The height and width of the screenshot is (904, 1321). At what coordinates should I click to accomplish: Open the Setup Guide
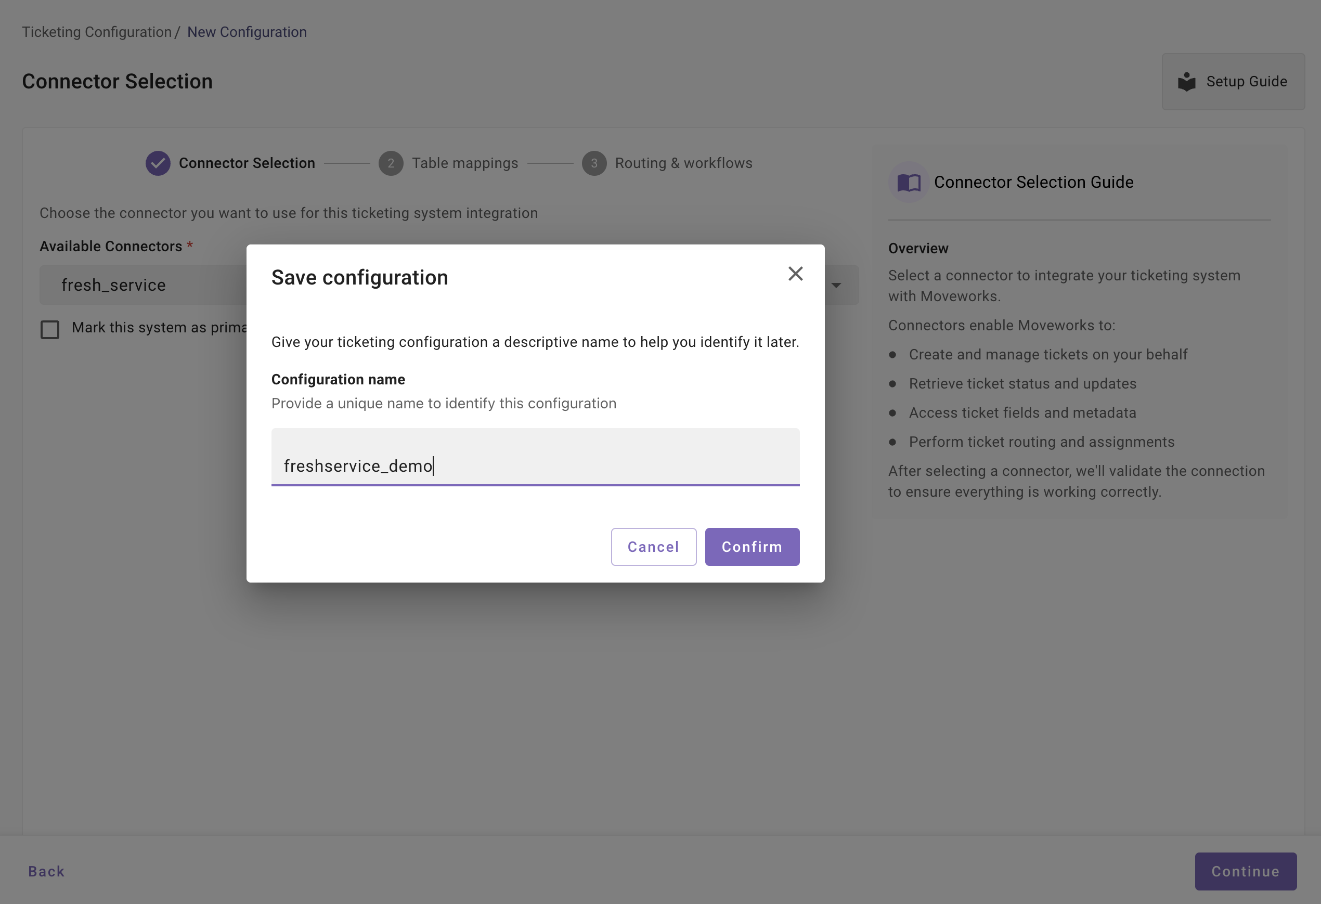[x=1233, y=82]
